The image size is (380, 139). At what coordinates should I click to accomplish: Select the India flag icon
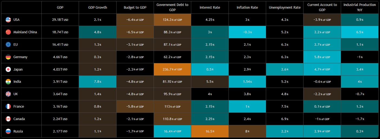(8, 82)
